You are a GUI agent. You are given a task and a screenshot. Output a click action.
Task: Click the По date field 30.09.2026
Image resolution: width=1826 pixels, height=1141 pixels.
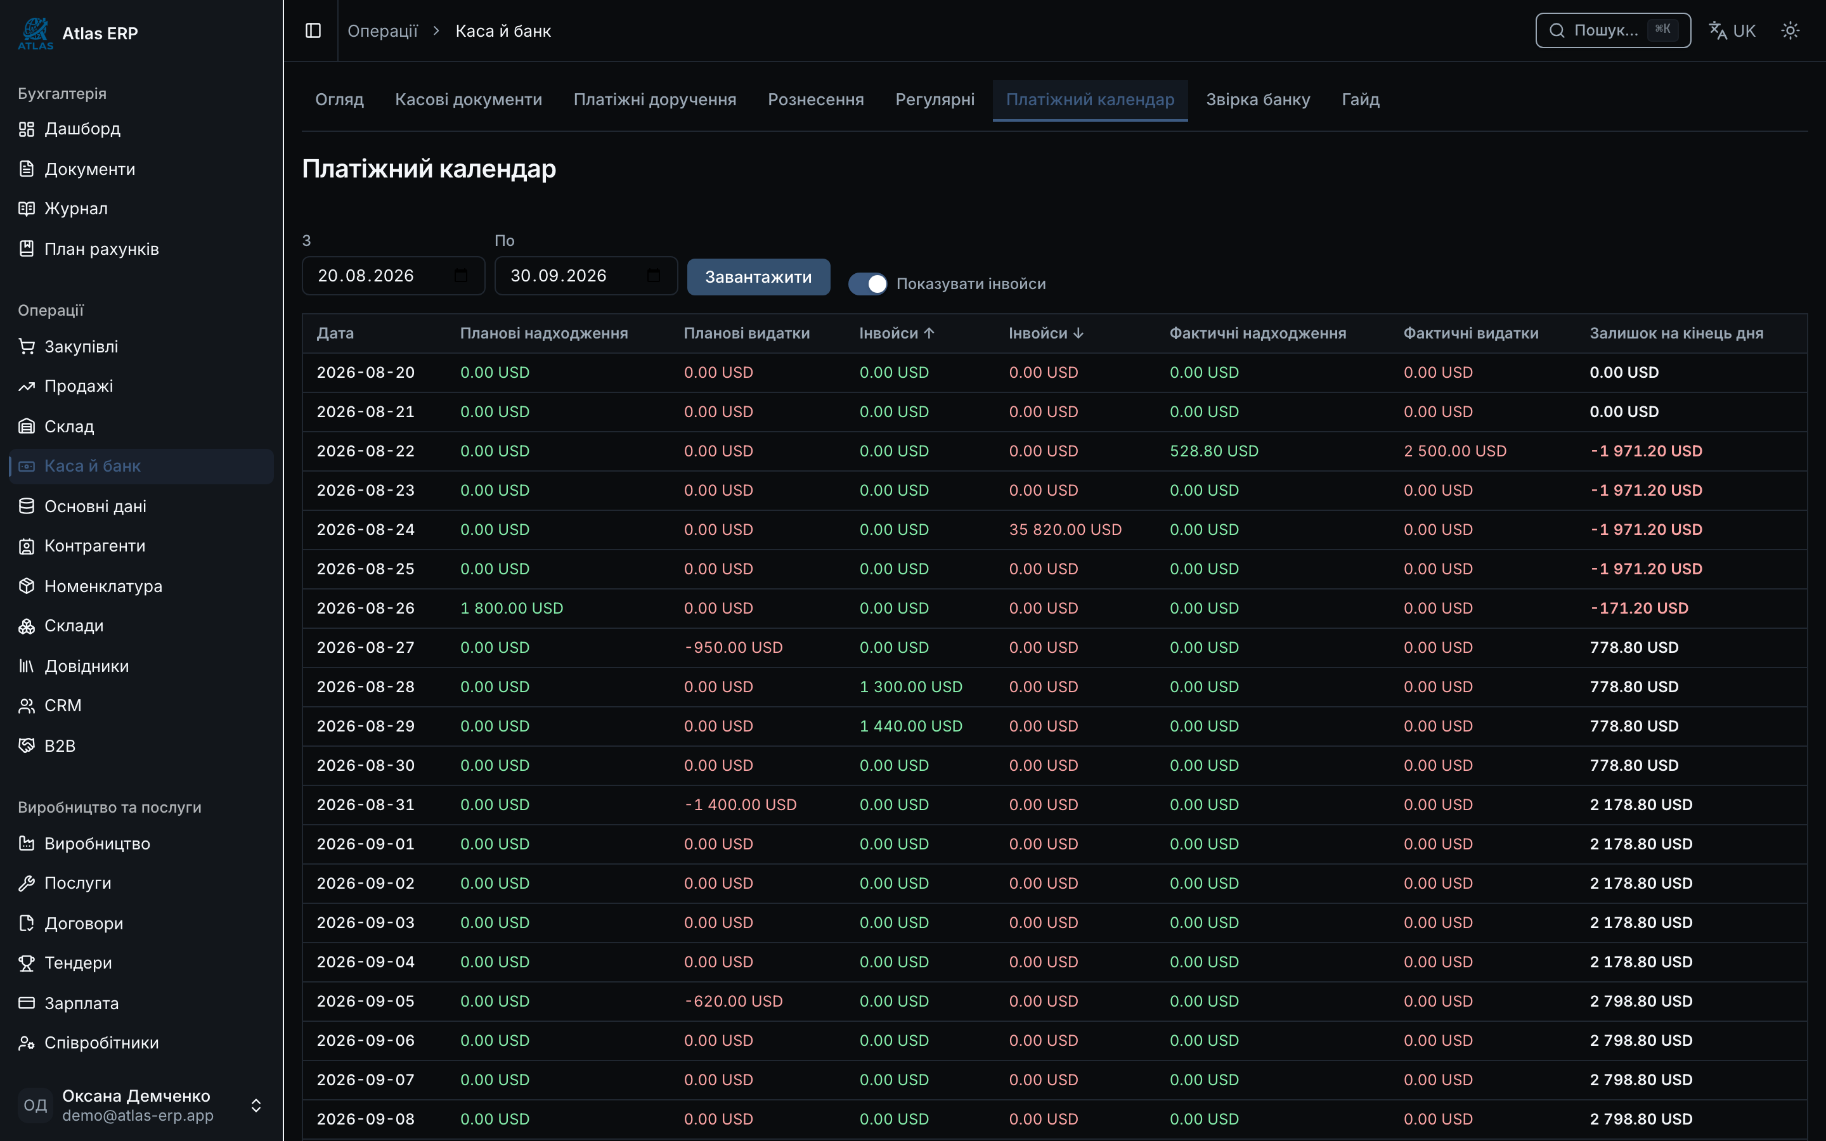point(586,276)
